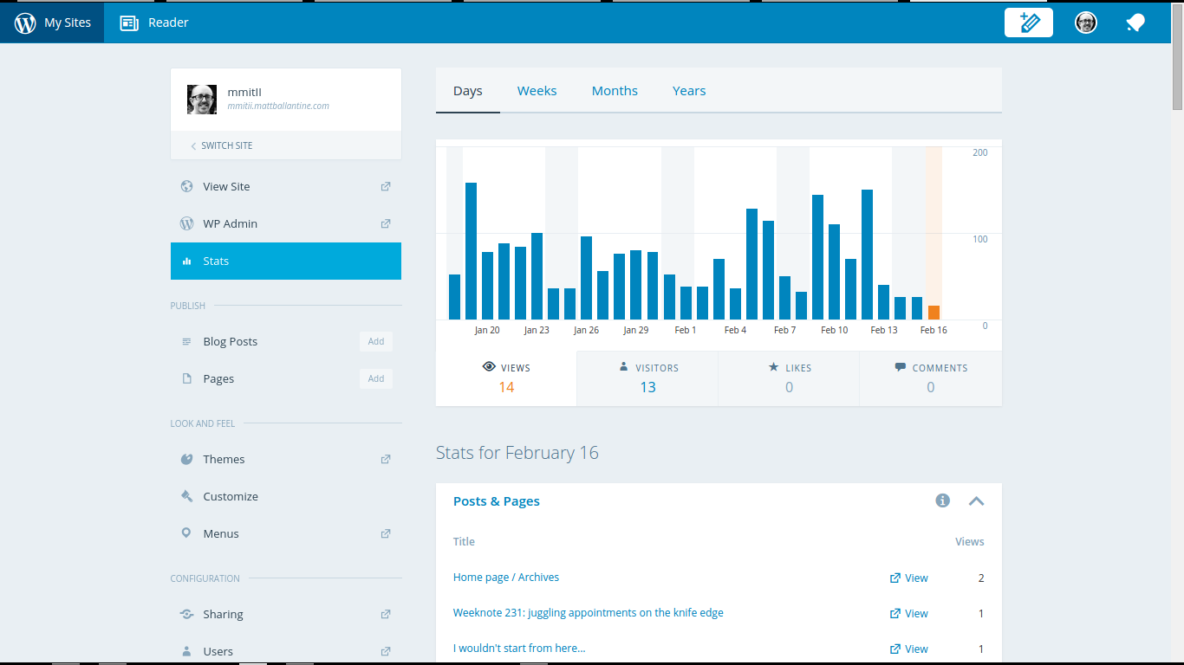Click the new post pencil icon
Viewport: 1184px width, 665px height.
1029,23
